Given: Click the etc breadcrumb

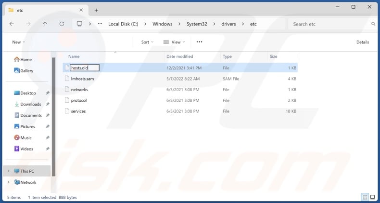Looking at the screenshot, I should click(x=253, y=24).
